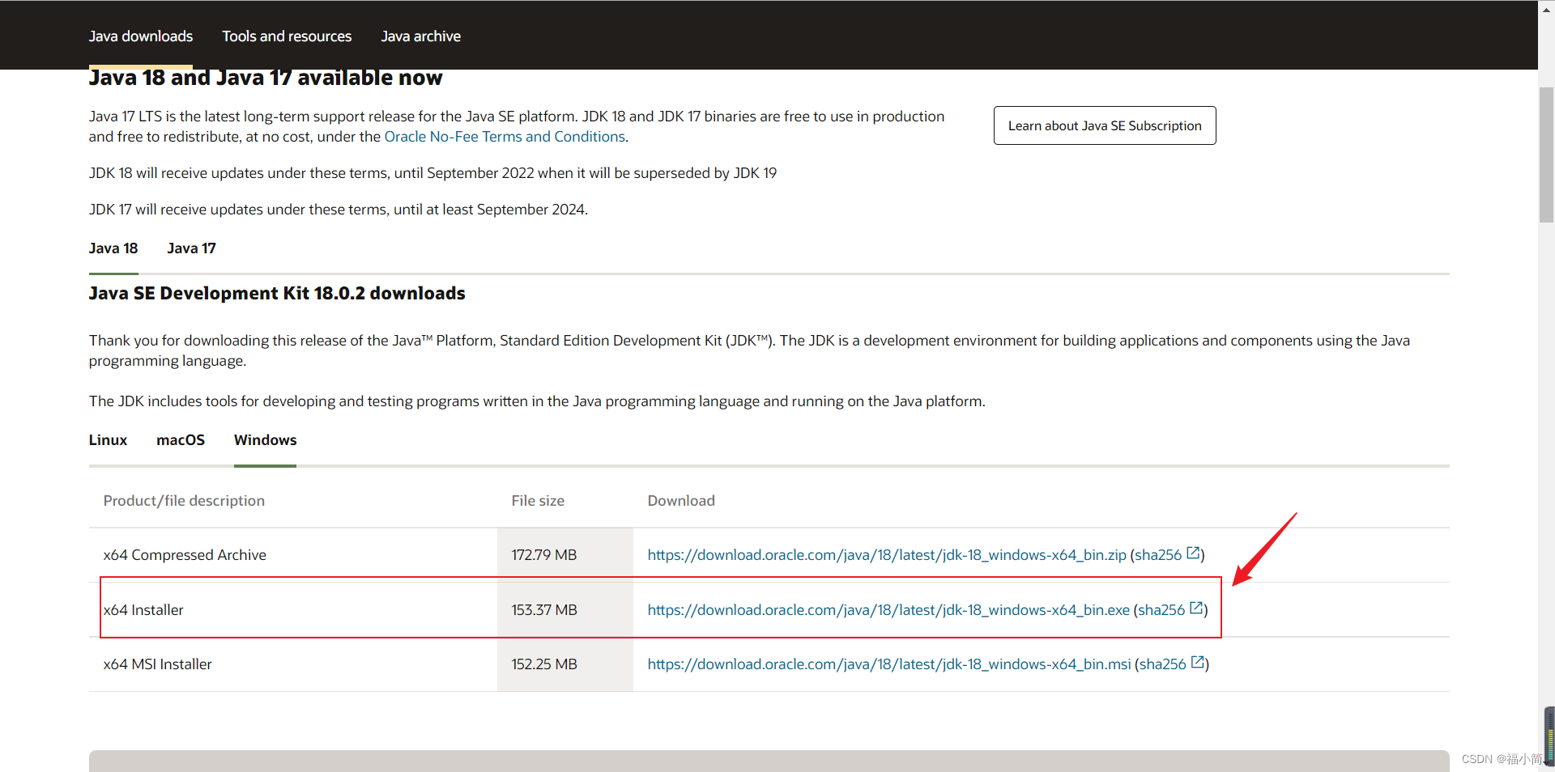
Task: Open Oracle No-Fee Terms and Conditions link
Action: click(505, 137)
